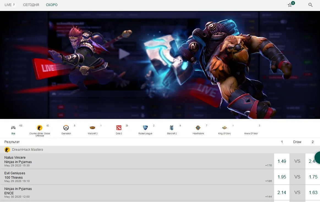
Task: Open the LIVE tab
Action: 10,5
